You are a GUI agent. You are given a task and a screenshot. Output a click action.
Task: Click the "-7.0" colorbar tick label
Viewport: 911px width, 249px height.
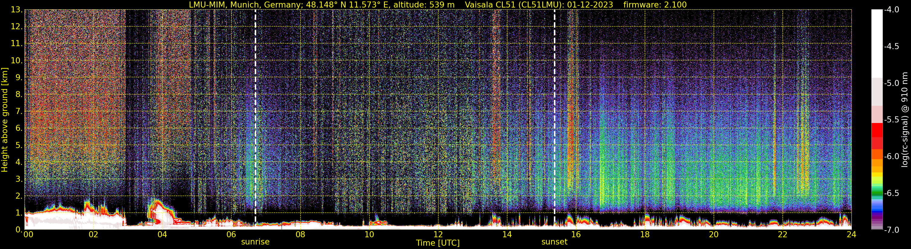tap(891, 230)
